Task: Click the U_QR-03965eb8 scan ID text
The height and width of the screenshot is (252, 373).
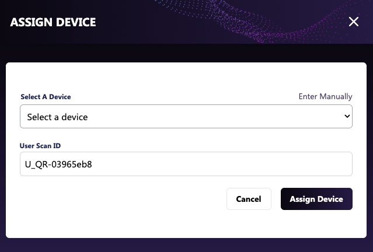Action: pyautogui.click(x=60, y=164)
